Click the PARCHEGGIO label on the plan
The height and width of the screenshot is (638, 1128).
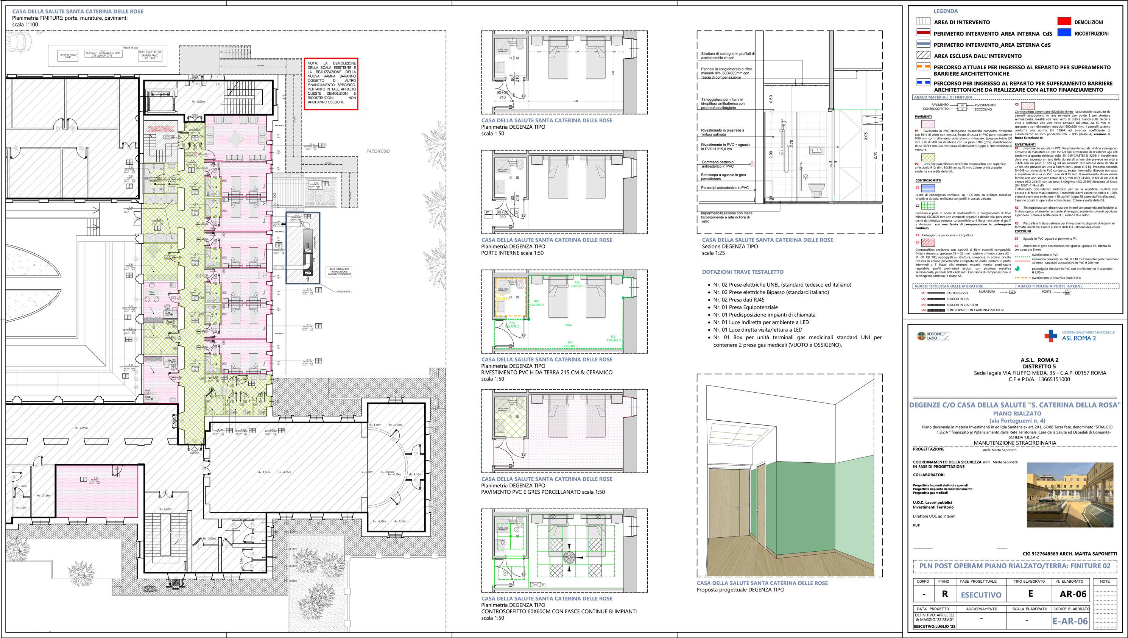[x=378, y=151]
